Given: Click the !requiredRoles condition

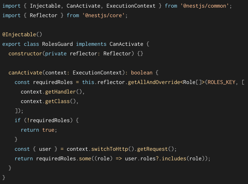Looking at the screenshot, I should pos(48,120).
